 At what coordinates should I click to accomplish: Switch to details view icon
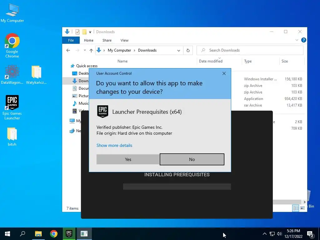point(296,208)
